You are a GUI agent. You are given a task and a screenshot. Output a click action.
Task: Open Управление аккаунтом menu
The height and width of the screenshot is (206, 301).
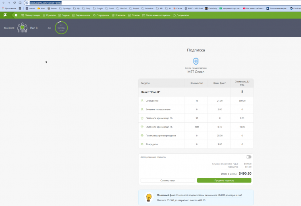tap(156, 15)
